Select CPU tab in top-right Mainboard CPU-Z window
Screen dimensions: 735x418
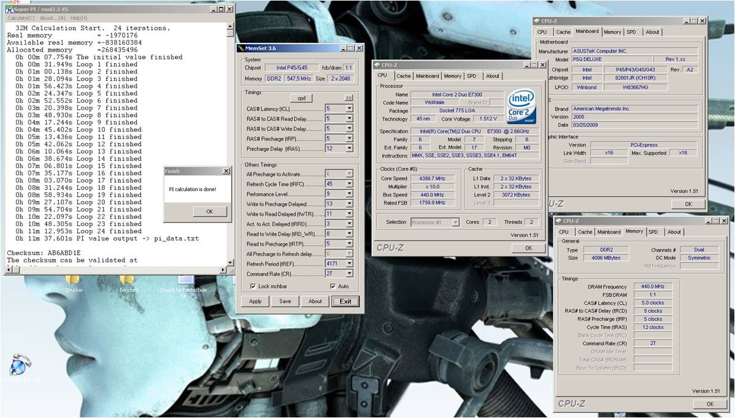coord(542,32)
